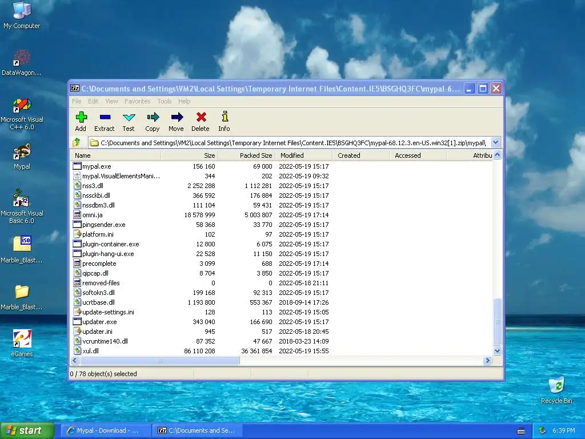
Task: Click the horizontal scrollbar left arrow
Action: coord(74,360)
